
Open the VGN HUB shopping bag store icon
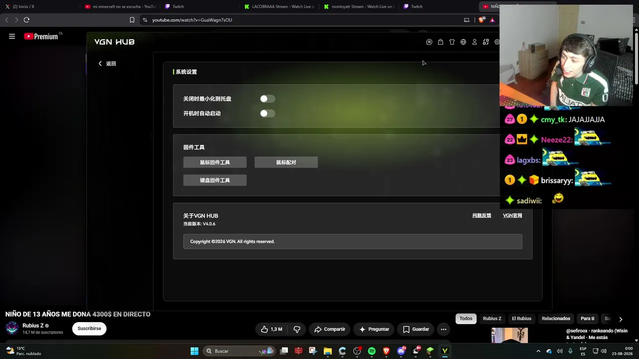click(440, 42)
